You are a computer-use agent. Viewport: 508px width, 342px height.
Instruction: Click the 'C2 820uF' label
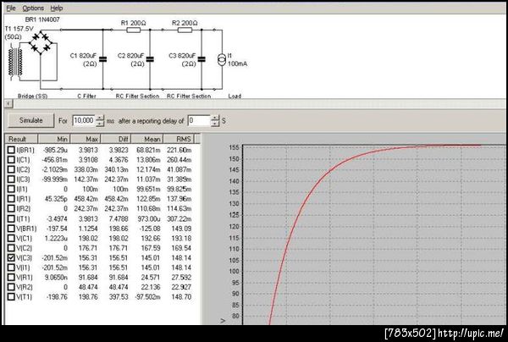130,56
